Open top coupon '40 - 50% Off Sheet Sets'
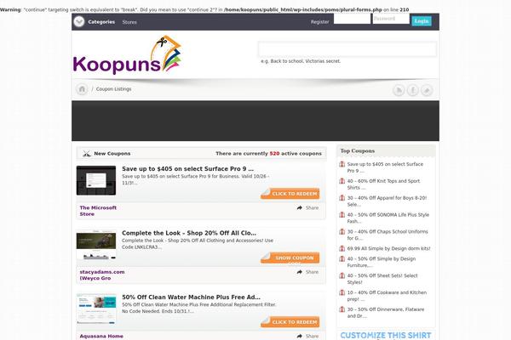 [382, 279]
